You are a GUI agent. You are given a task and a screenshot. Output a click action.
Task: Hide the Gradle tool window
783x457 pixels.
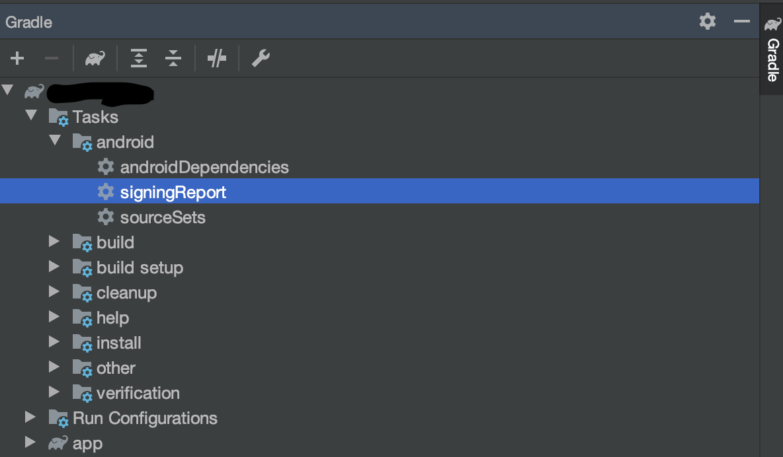pos(741,22)
